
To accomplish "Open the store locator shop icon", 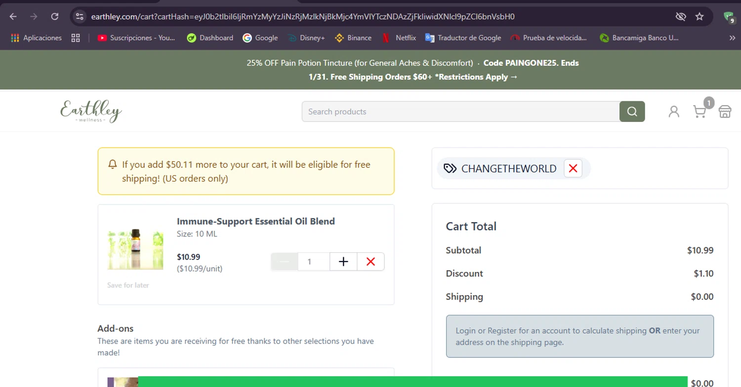I will pyautogui.click(x=725, y=112).
